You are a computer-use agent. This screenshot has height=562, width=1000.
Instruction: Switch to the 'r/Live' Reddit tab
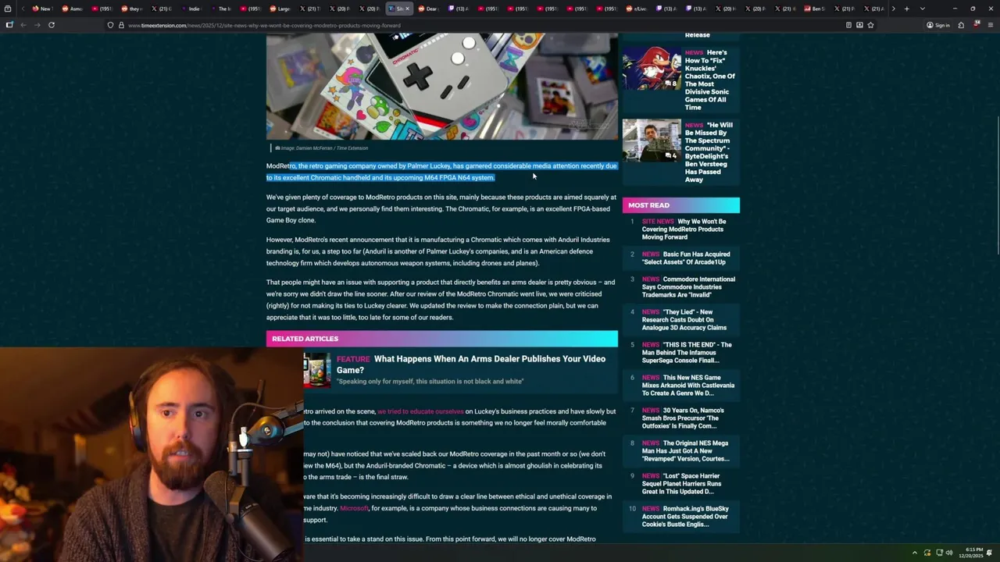click(x=637, y=9)
